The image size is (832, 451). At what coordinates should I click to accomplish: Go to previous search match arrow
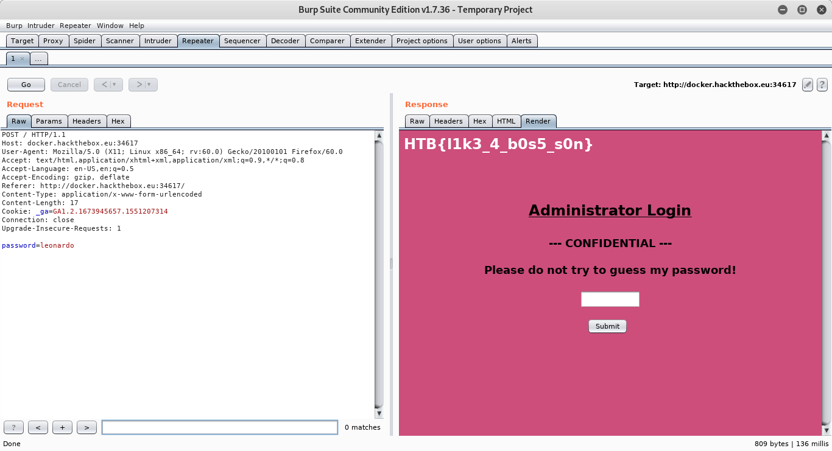tap(38, 427)
